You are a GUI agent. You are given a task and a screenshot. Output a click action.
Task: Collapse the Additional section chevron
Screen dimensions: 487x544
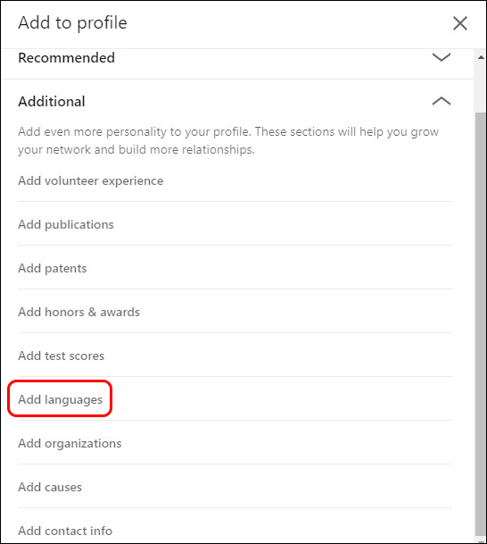(x=442, y=101)
